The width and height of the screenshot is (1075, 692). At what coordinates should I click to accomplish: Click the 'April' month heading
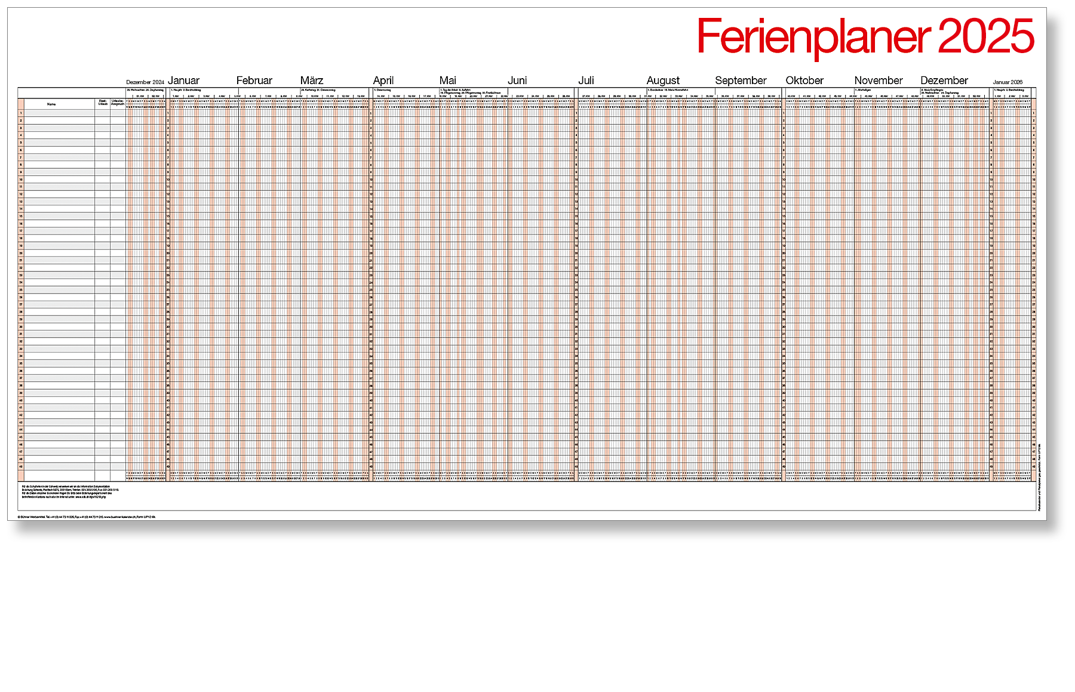383,81
